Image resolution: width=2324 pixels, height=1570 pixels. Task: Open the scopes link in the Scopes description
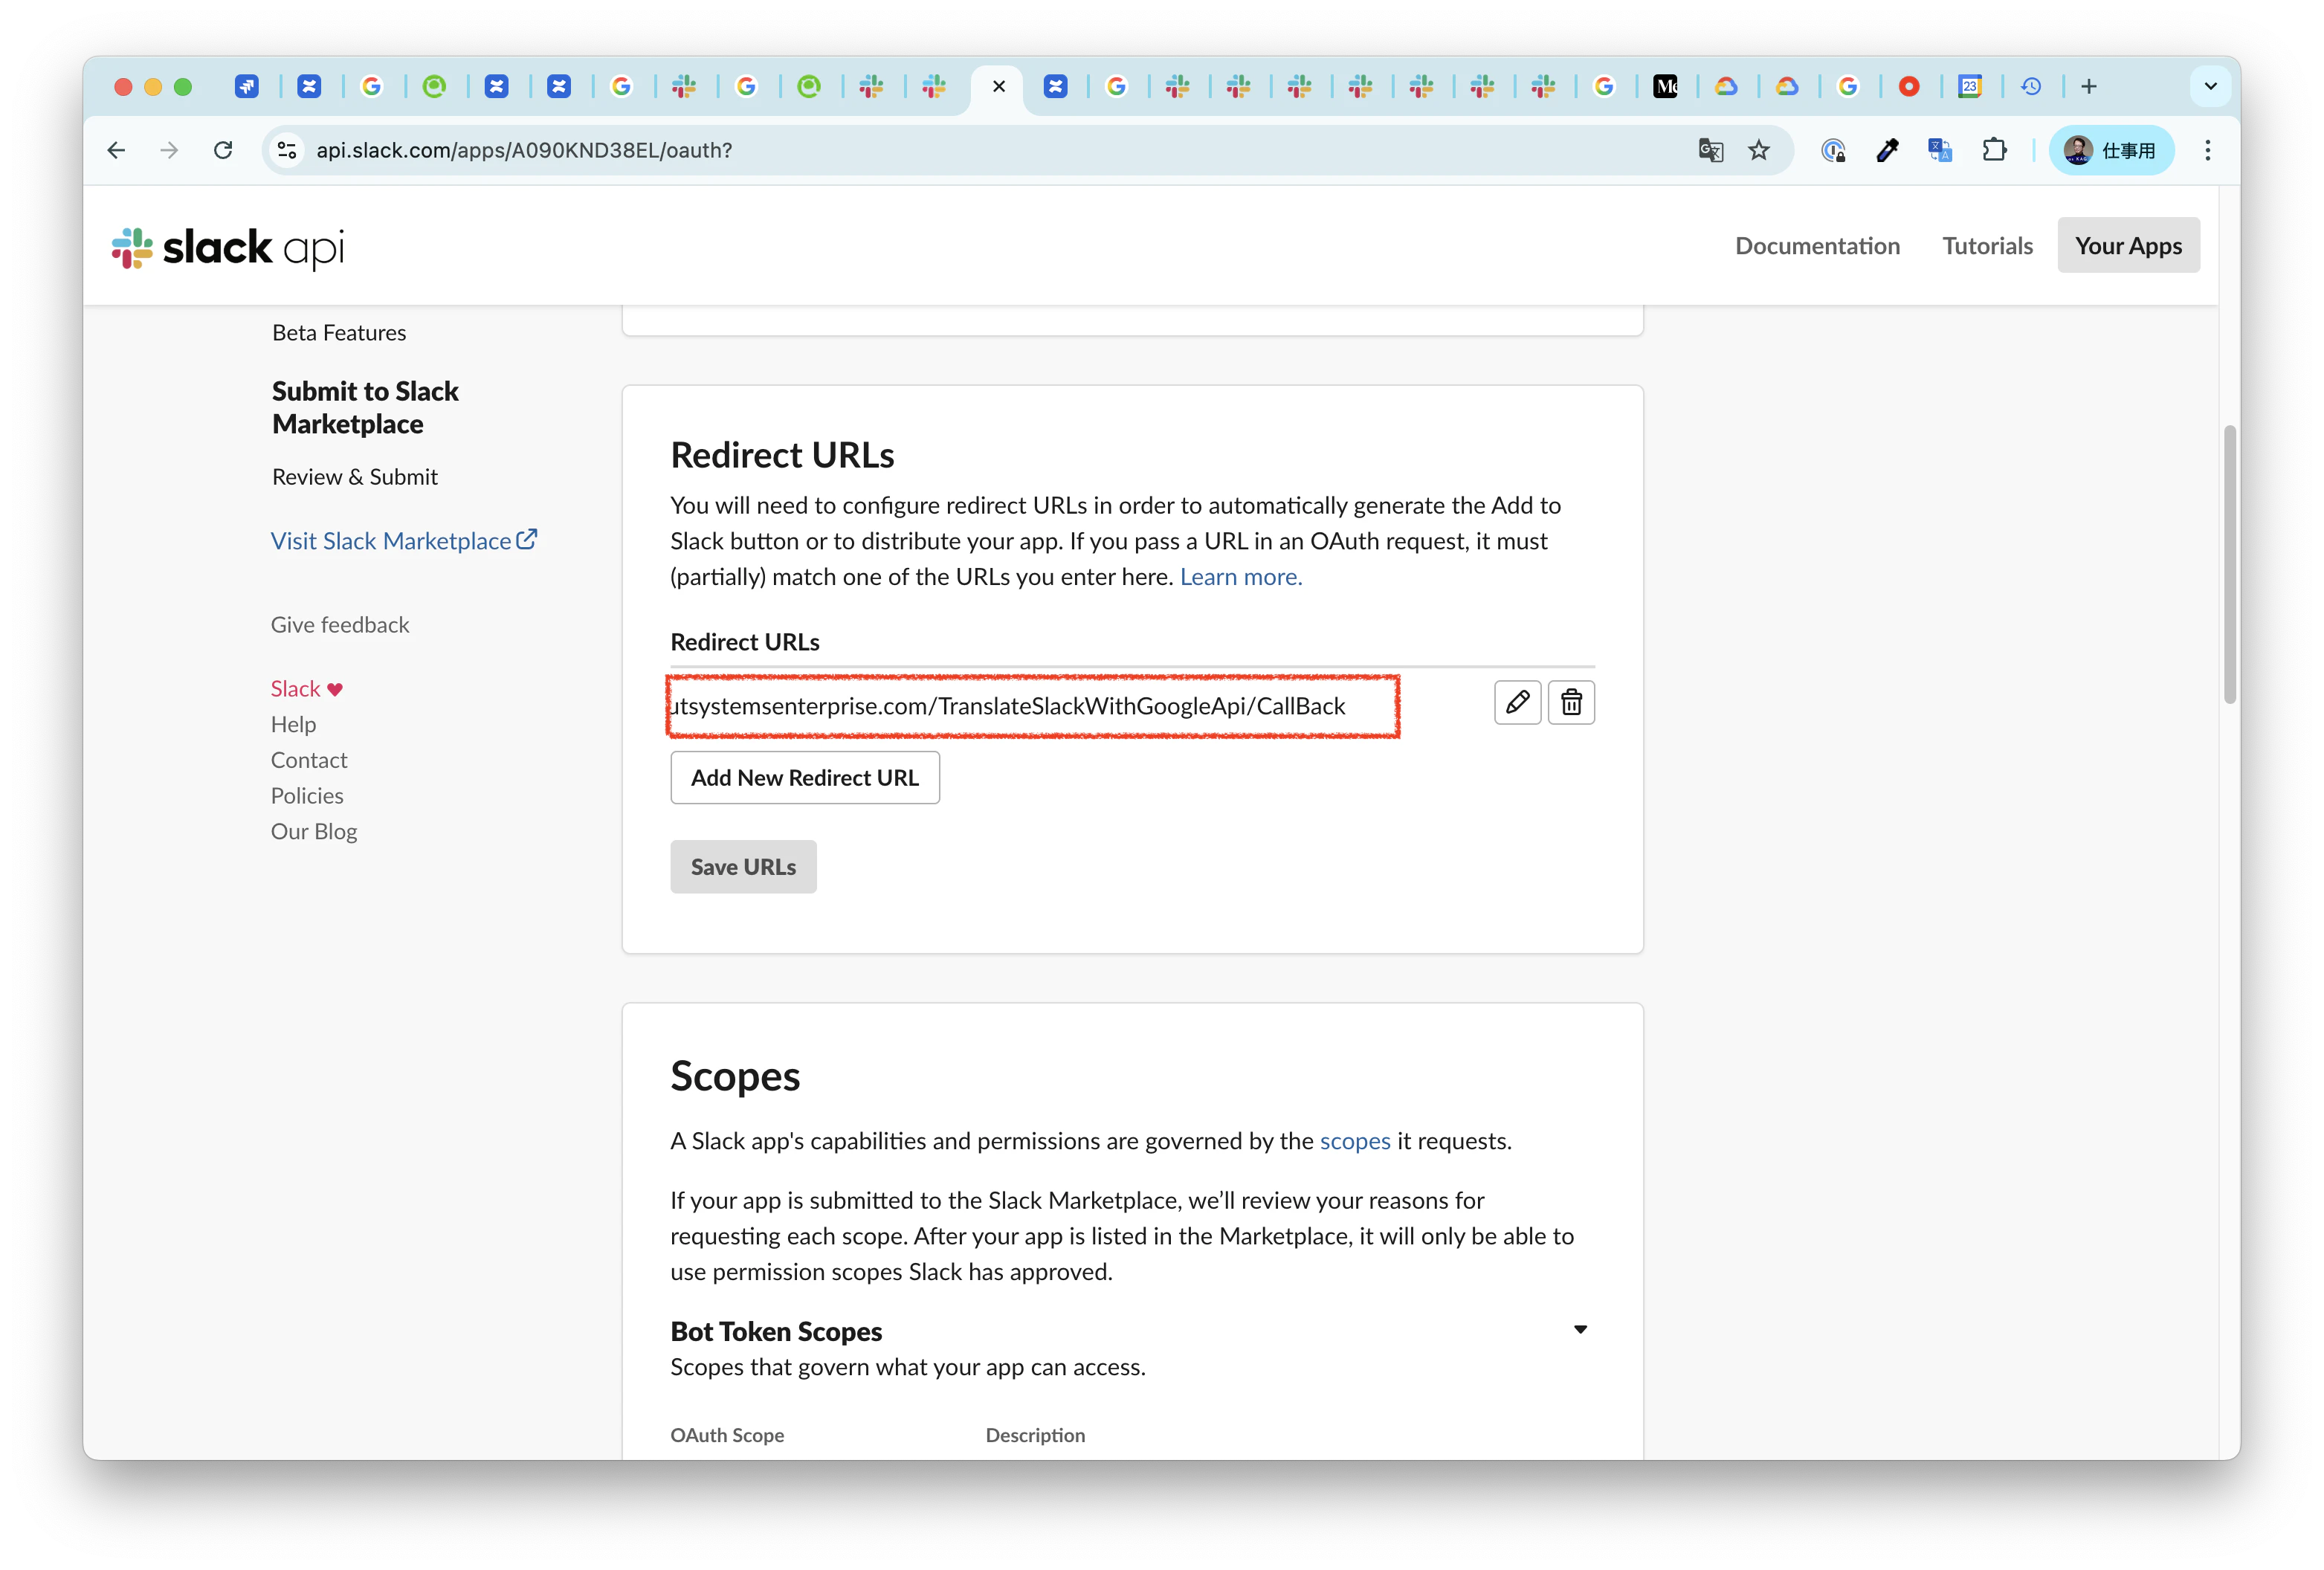click(x=1354, y=1140)
